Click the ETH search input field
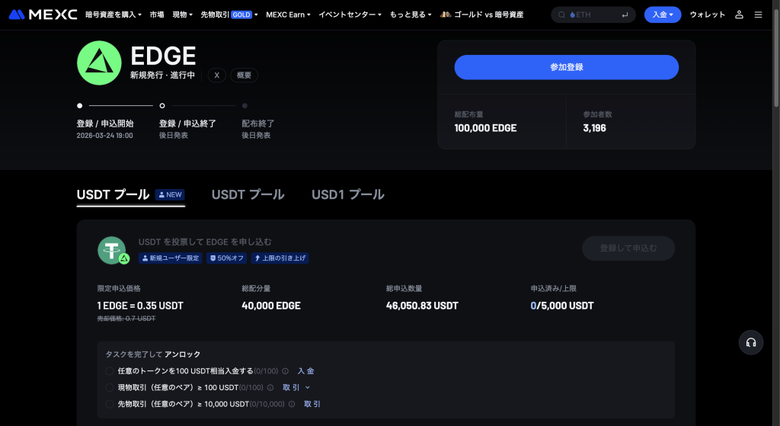The image size is (780, 426). coord(593,14)
